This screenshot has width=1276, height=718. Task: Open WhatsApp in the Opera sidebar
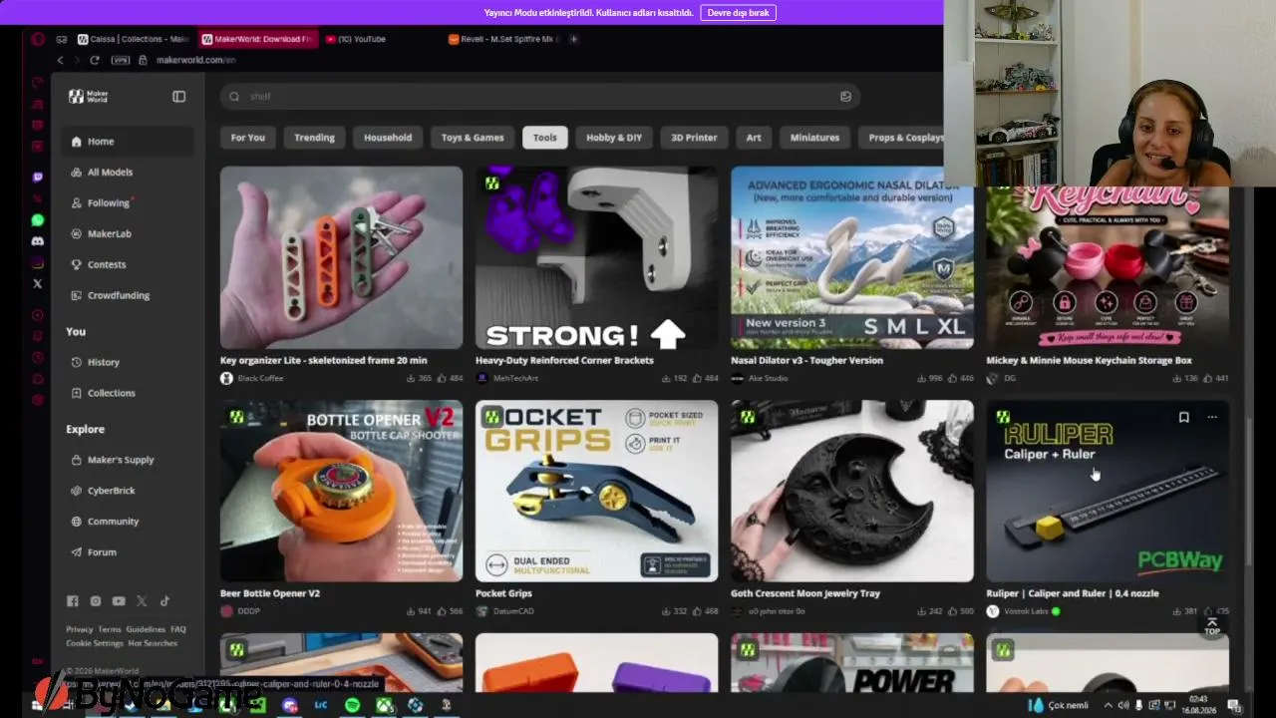(38, 220)
